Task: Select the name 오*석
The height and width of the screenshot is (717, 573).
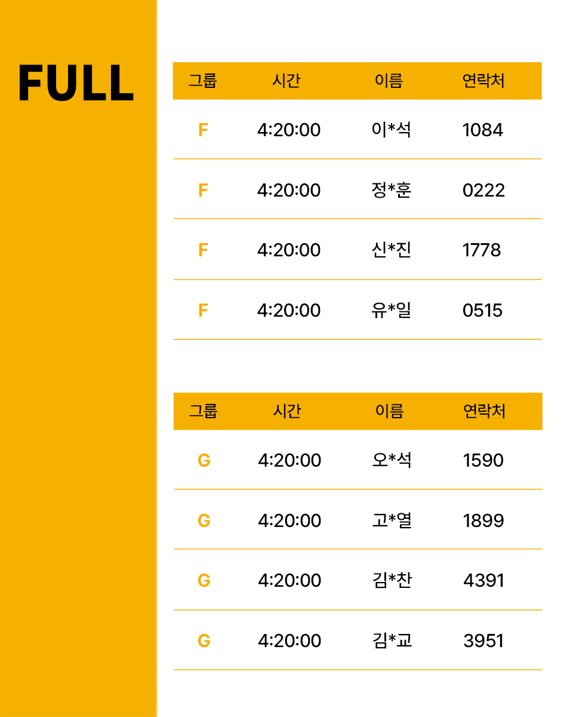Action: tap(392, 460)
